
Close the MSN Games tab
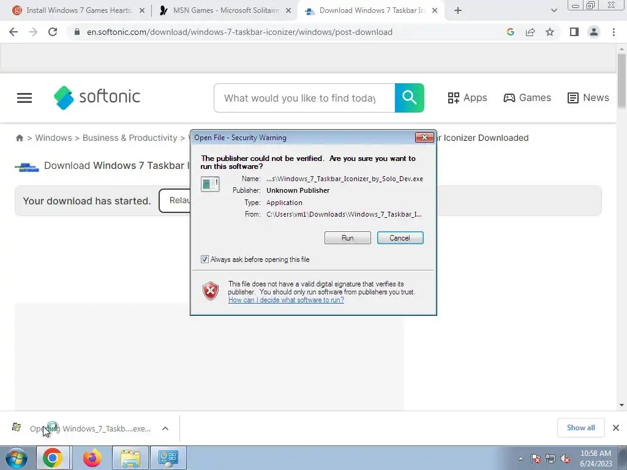click(x=288, y=11)
